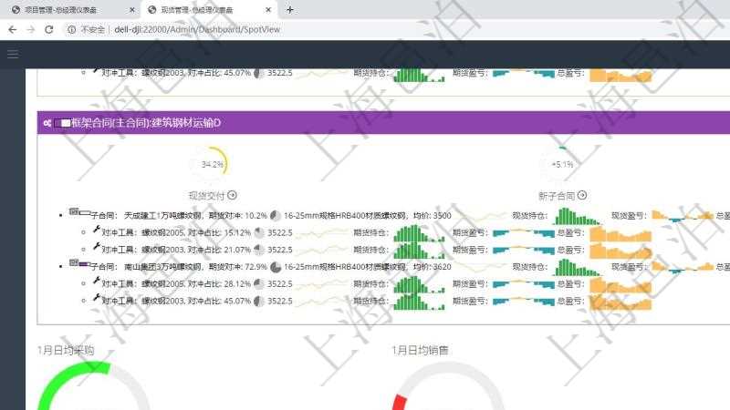Toggle the hamburger sidebar menu

click(x=13, y=54)
